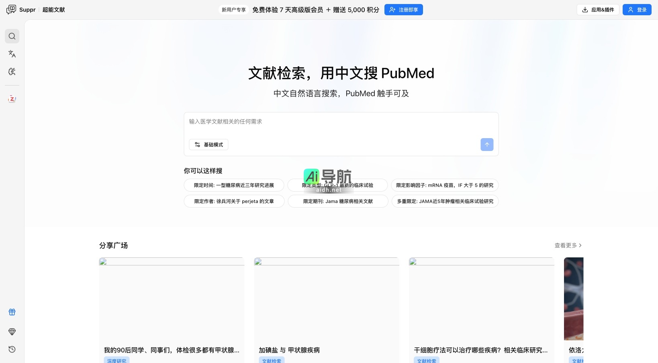Select example 限定作者: 徐兵河关于 perjeta 的文章
Screen dimensions: 658x363
click(234, 201)
